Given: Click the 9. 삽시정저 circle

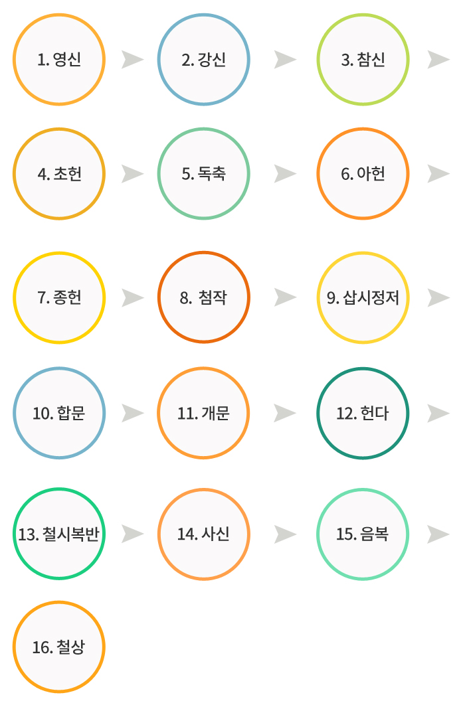Looking at the screenshot, I should (363, 297).
